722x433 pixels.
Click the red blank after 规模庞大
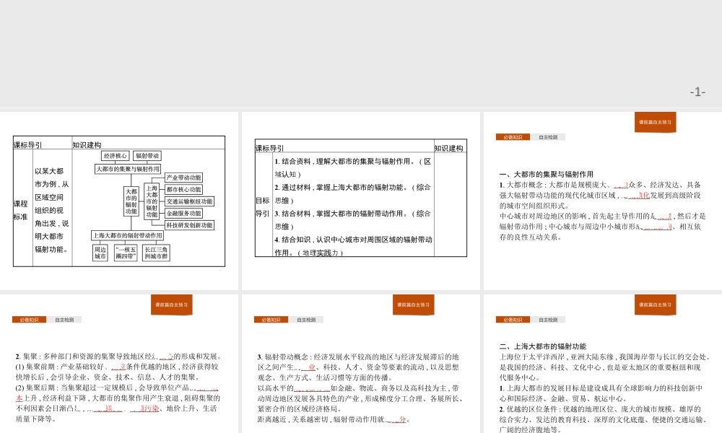pos(622,185)
